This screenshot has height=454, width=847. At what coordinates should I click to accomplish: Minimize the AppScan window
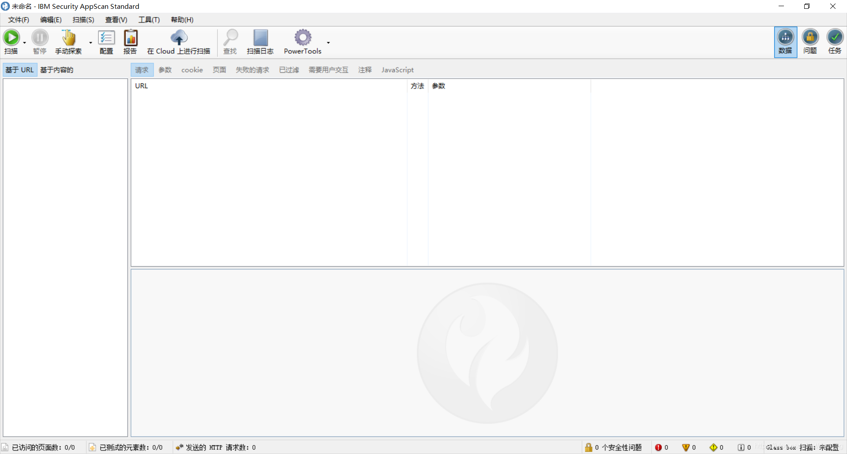(x=781, y=6)
